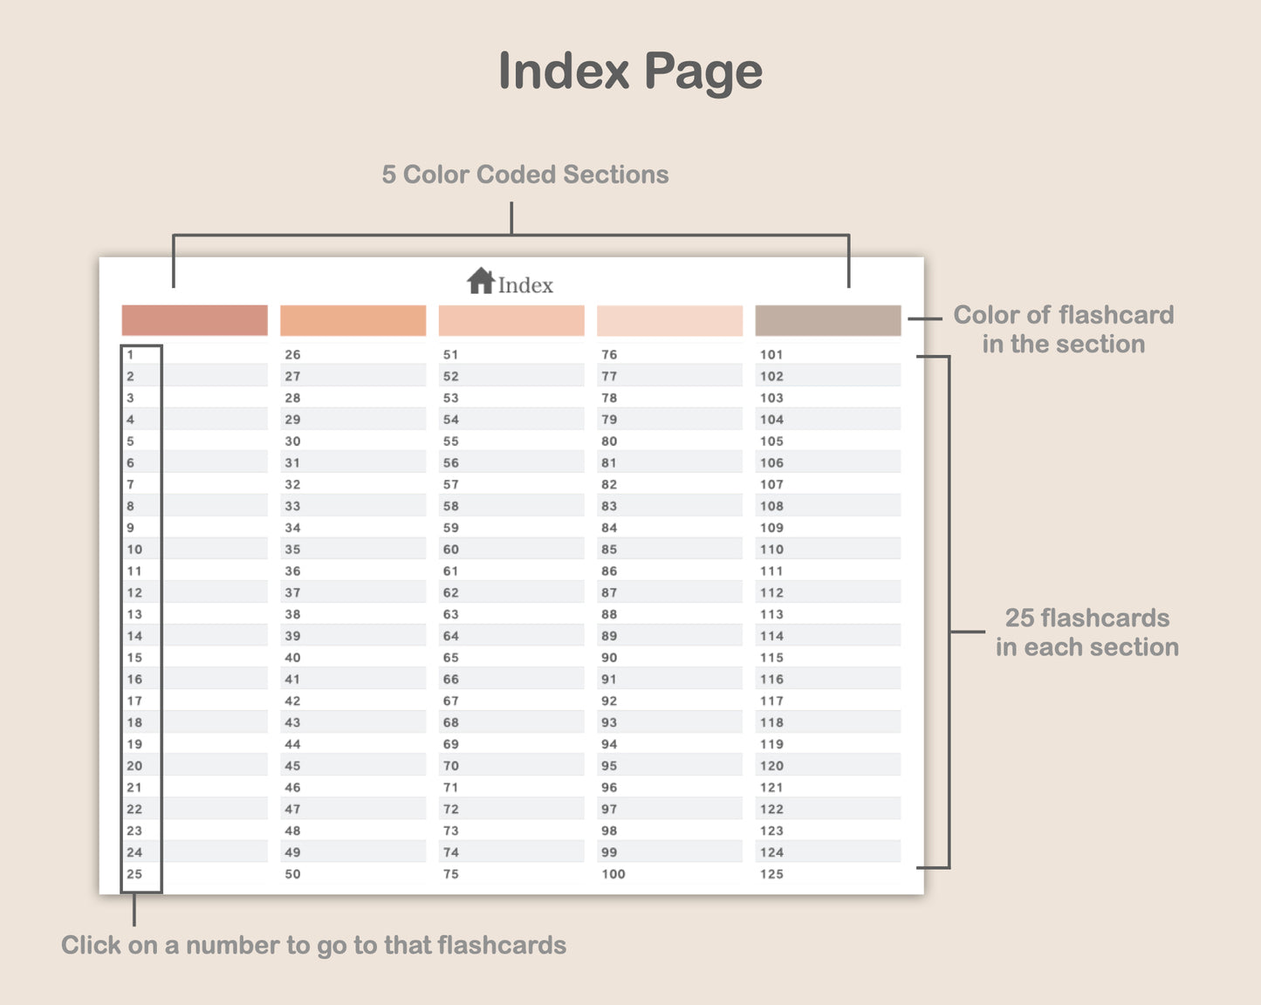Select the taupe fifth section color swatch

pyautogui.click(x=827, y=320)
